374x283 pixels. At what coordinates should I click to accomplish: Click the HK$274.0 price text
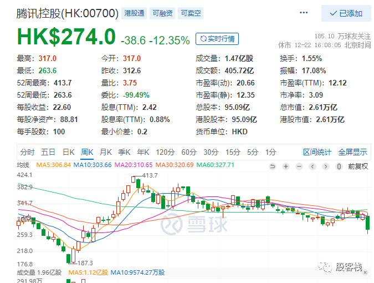pos(66,37)
